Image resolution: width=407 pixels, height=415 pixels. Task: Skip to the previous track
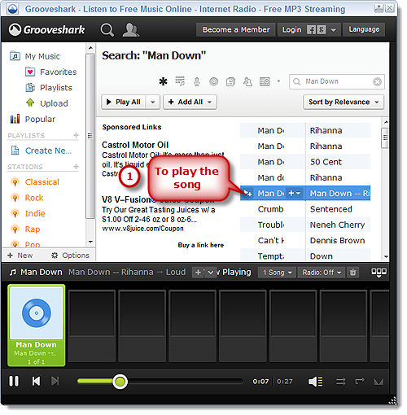click(36, 381)
